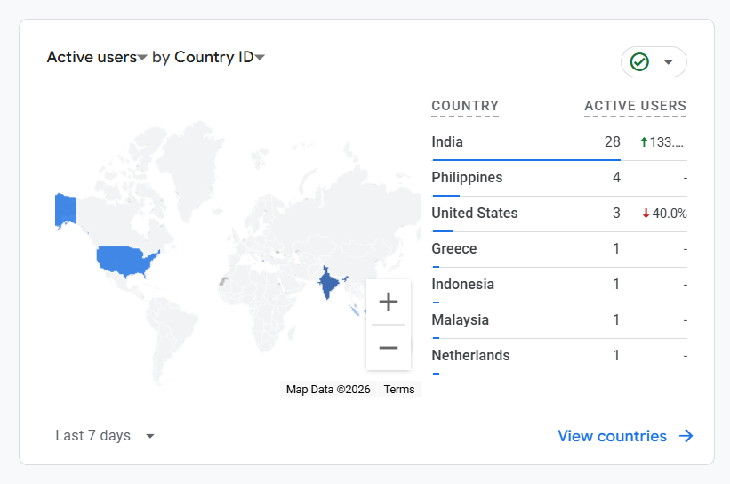Screen dimensions: 730x484
Task: Click the Map Data ©2026 label
Action: point(328,389)
